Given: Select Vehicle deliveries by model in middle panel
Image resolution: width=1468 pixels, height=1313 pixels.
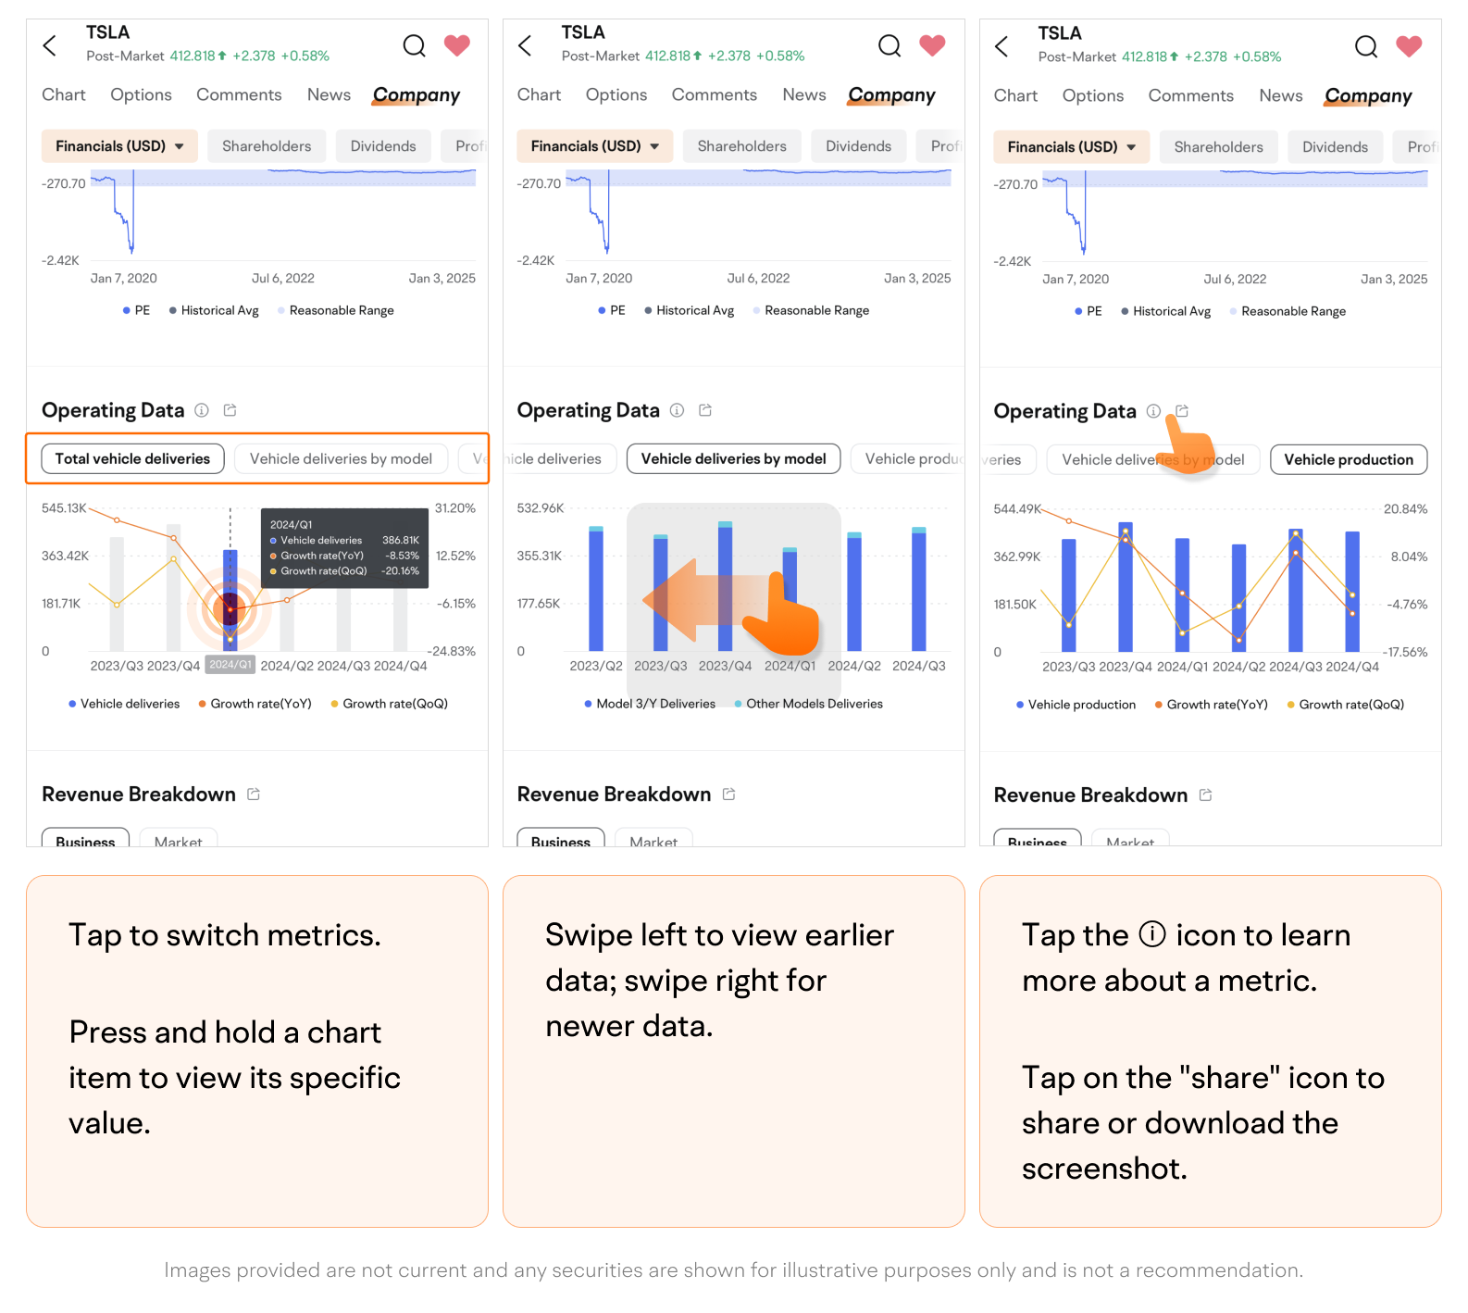Looking at the screenshot, I should tap(733, 458).
